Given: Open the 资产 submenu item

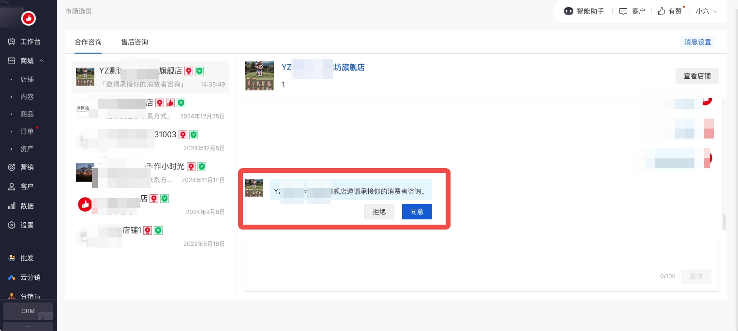Looking at the screenshot, I should (x=27, y=149).
